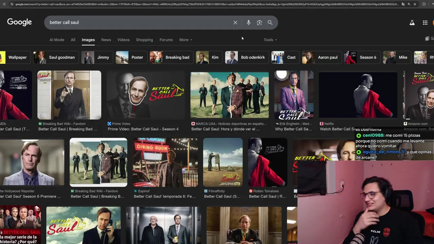Image resolution: width=434 pixels, height=244 pixels.
Task: Select the Cast filter chip
Action: (x=285, y=57)
